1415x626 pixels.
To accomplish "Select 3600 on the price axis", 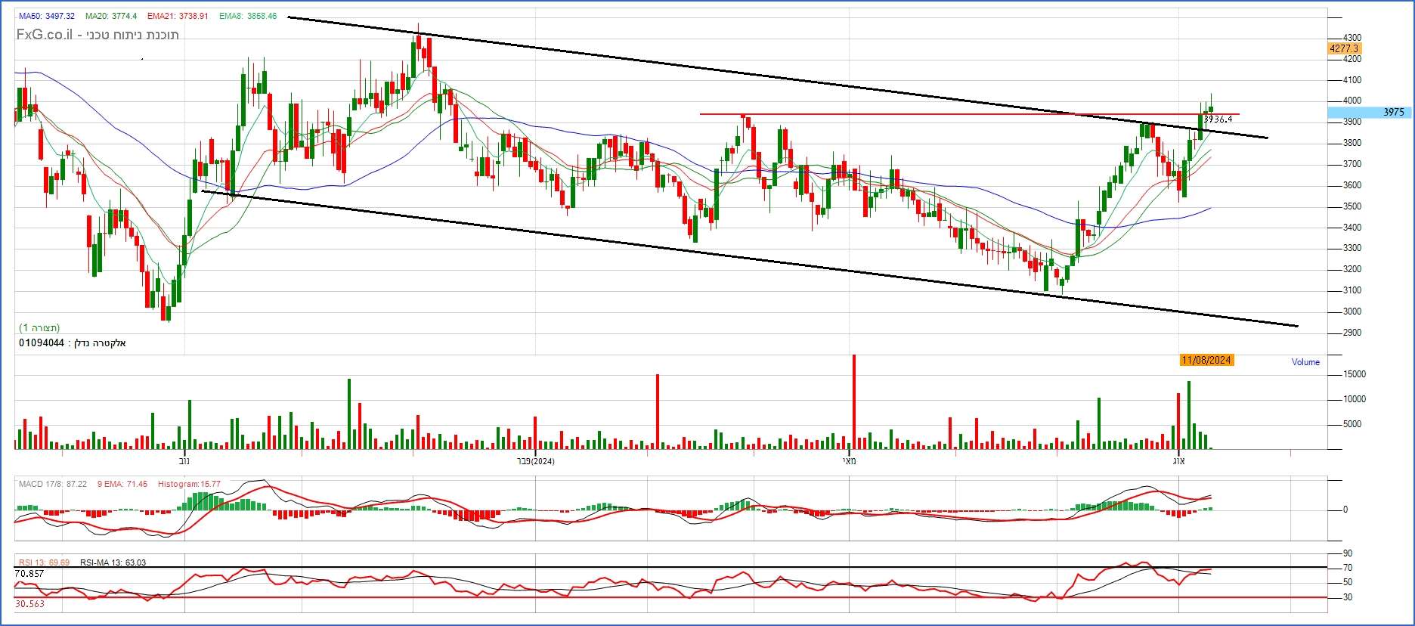I will [1353, 185].
